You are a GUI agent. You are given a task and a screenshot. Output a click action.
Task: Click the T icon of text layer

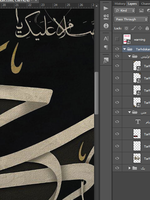point(138,122)
